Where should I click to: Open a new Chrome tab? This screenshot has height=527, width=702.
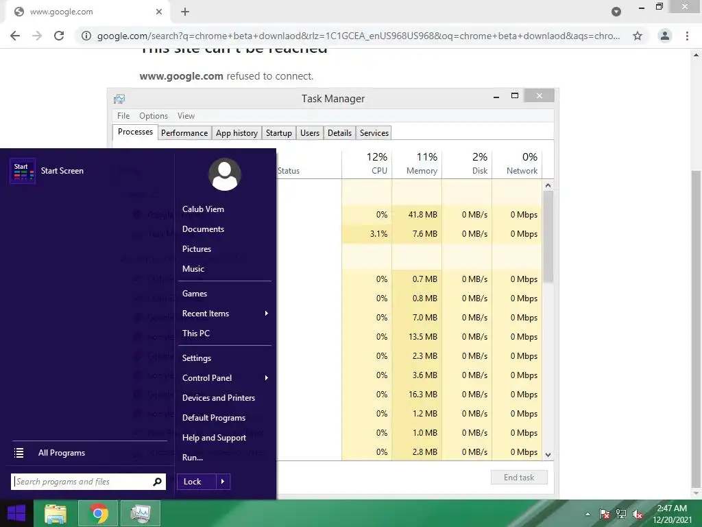pyautogui.click(x=185, y=12)
